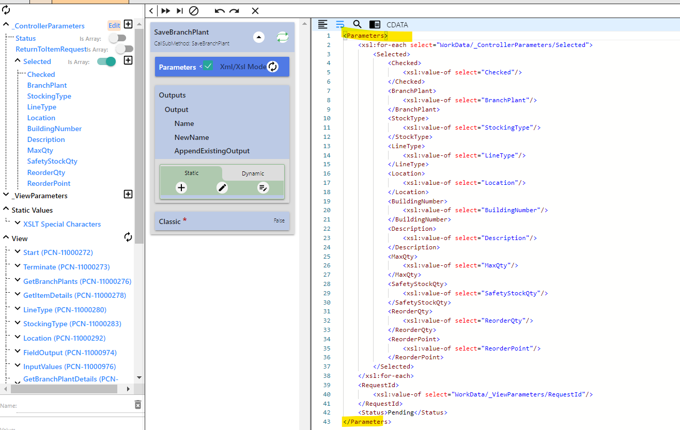
Task: Click the stop/cancel circle icon
Action: click(194, 11)
